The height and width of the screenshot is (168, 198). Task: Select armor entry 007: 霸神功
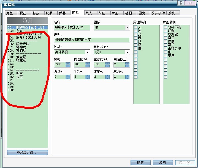28,47
